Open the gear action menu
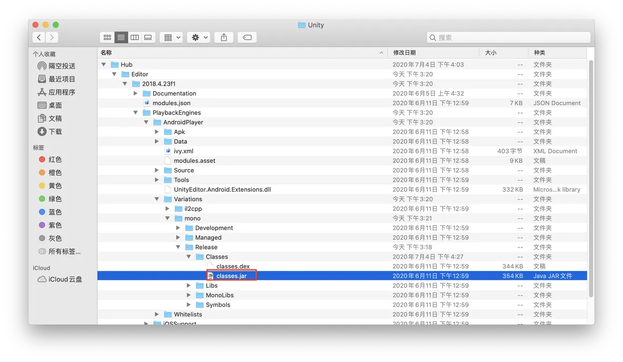 [199, 37]
